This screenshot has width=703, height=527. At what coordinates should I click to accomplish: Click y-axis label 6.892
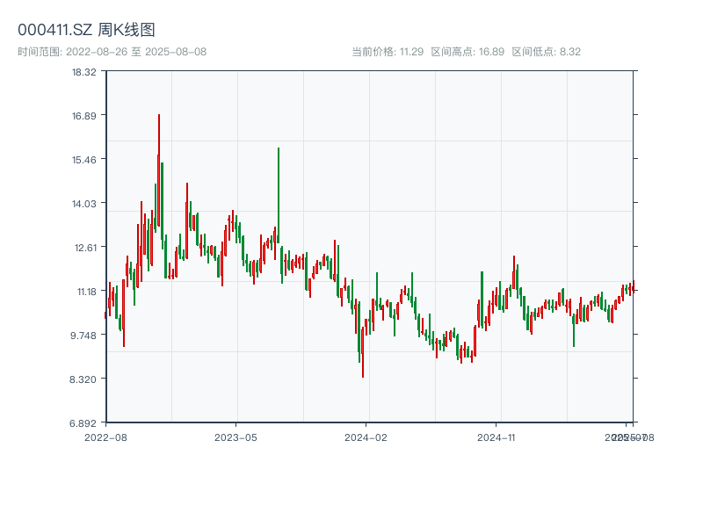click(x=83, y=423)
